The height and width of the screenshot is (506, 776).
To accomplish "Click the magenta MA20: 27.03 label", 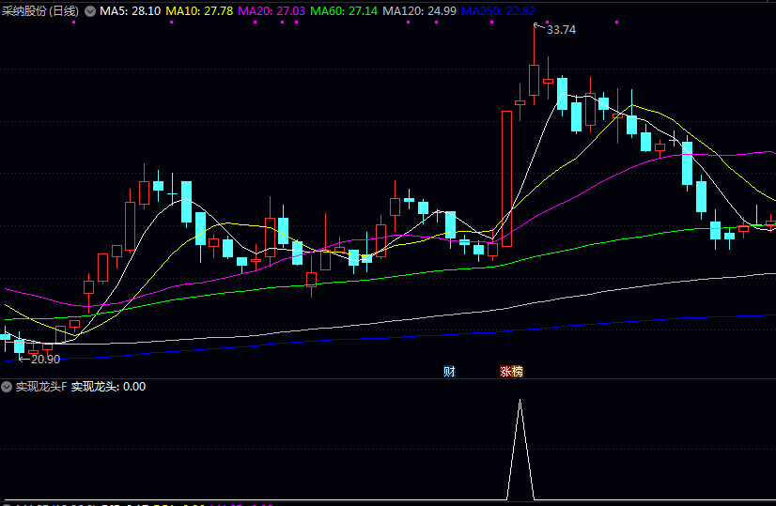I will [x=272, y=11].
